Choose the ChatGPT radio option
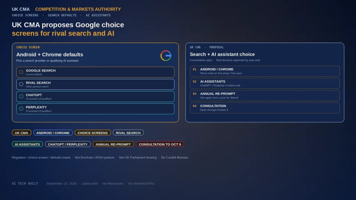The width and height of the screenshot is (356, 200). point(21,97)
